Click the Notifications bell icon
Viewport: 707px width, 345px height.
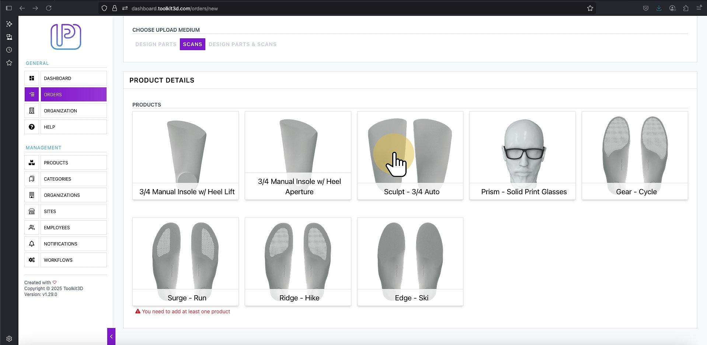tap(32, 244)
